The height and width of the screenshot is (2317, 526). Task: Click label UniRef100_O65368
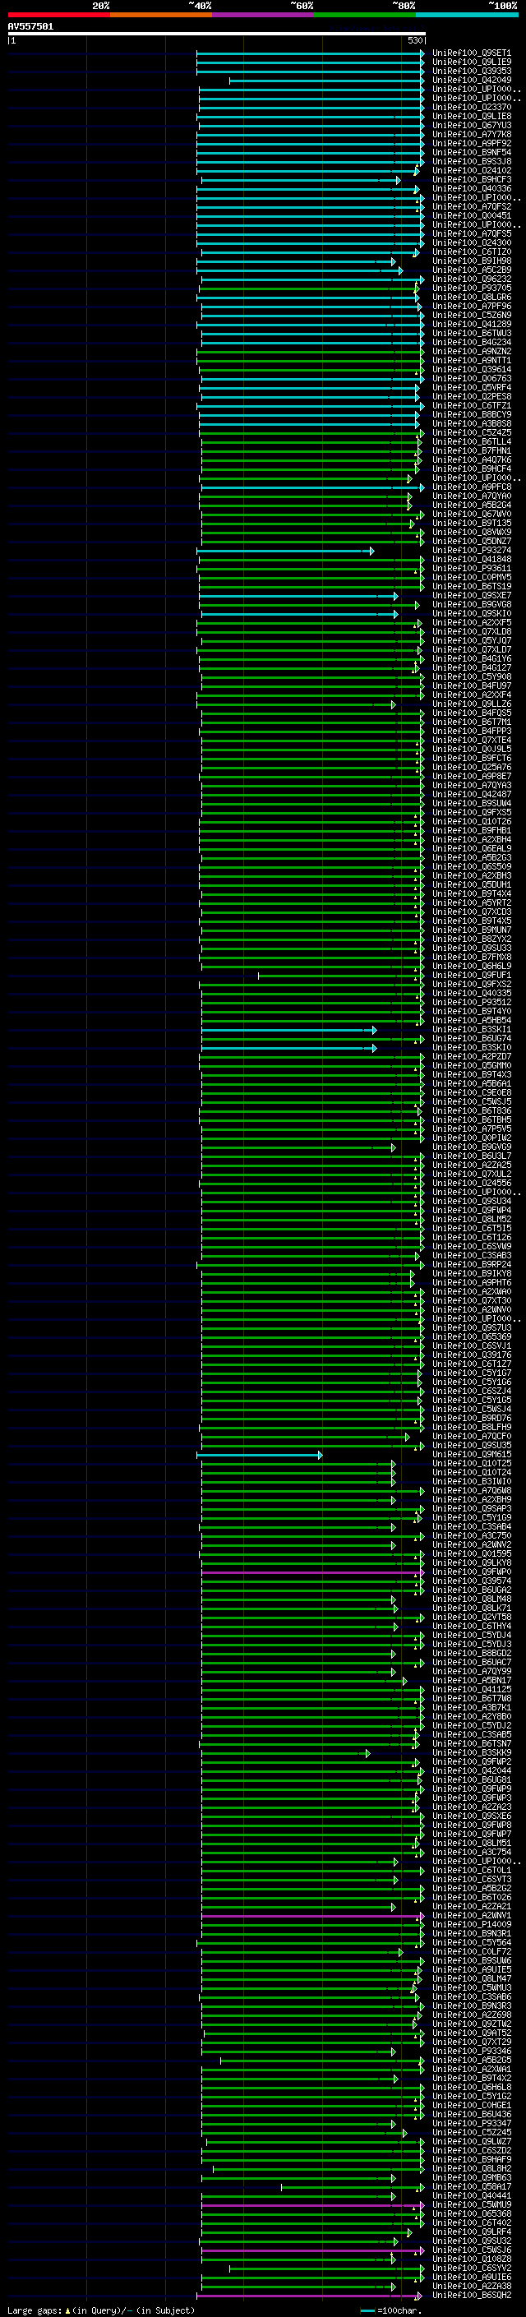[471, 2214]
